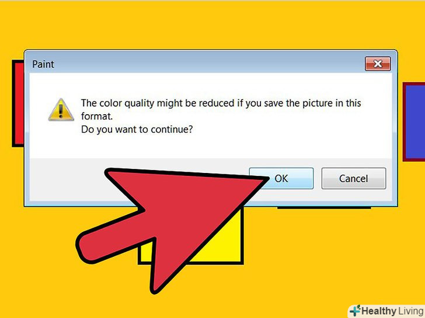Click the empty dialog title bar area
The height and width of the screenshot is (318, 425).
[209, 64]
